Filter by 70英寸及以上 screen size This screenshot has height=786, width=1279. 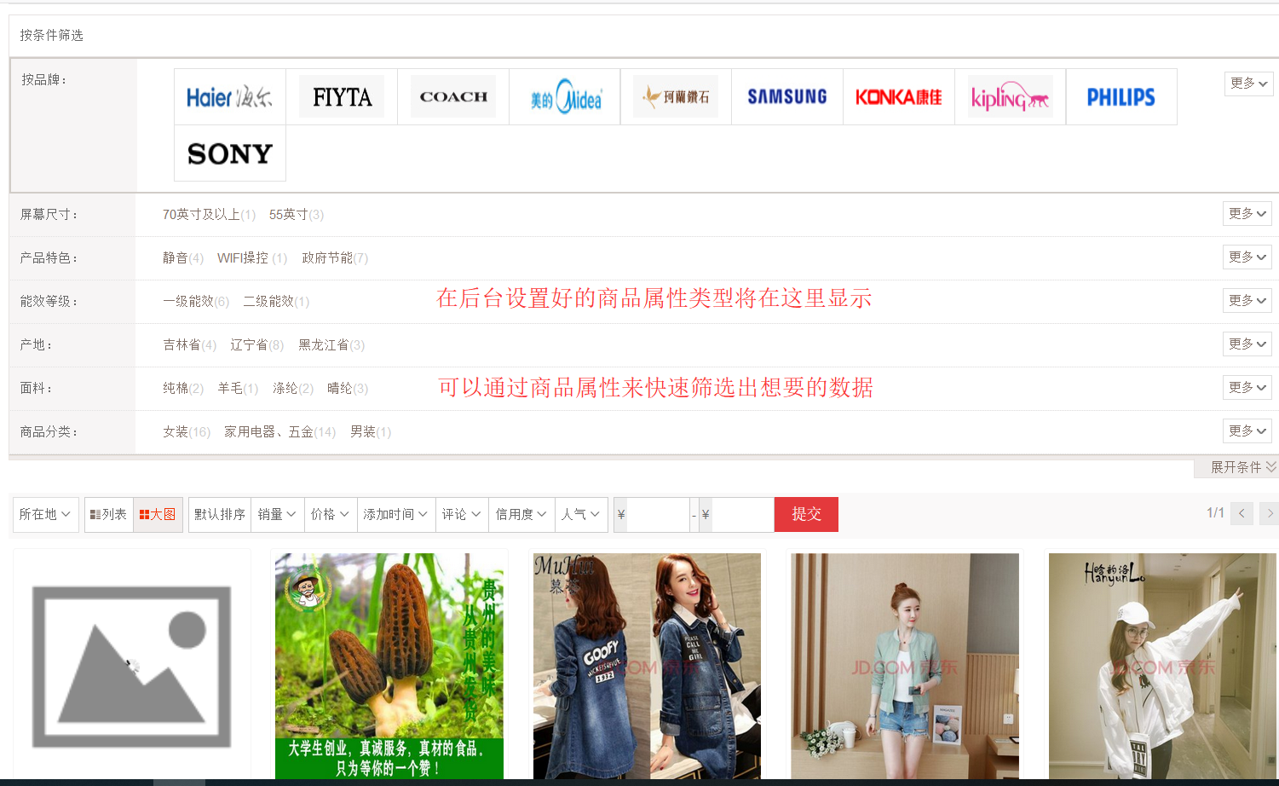209,215
